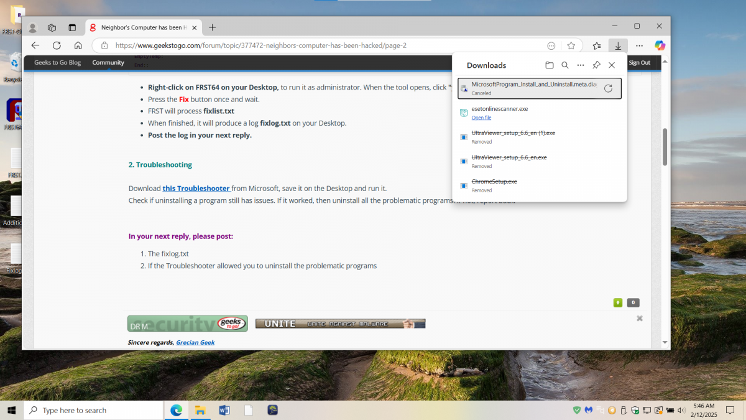Screen dimensions: 746x420
Task: Select removed UltraViewer_setup_6.6_en (1).exe entry
Action: click(x=540, y=137)
